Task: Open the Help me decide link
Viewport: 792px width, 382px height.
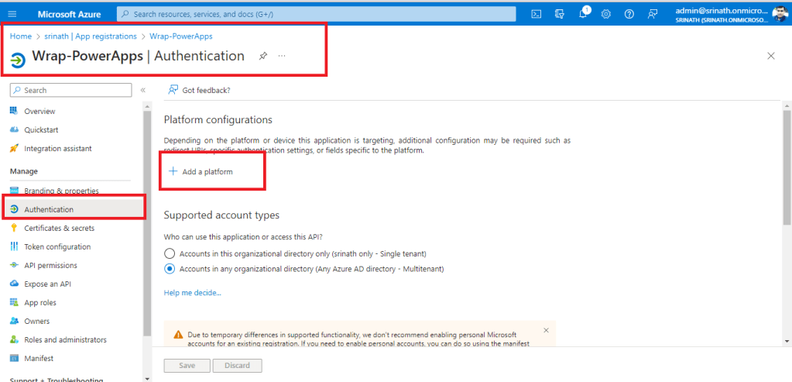Action: tap(192, 293)
